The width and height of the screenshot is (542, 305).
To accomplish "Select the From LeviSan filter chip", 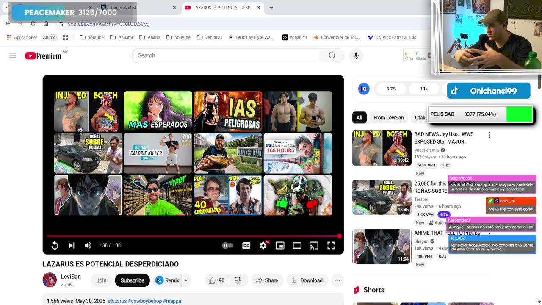I will [388, 118].
